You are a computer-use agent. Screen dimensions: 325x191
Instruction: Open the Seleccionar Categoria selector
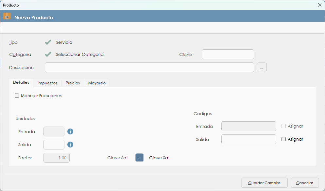(80, 54)
